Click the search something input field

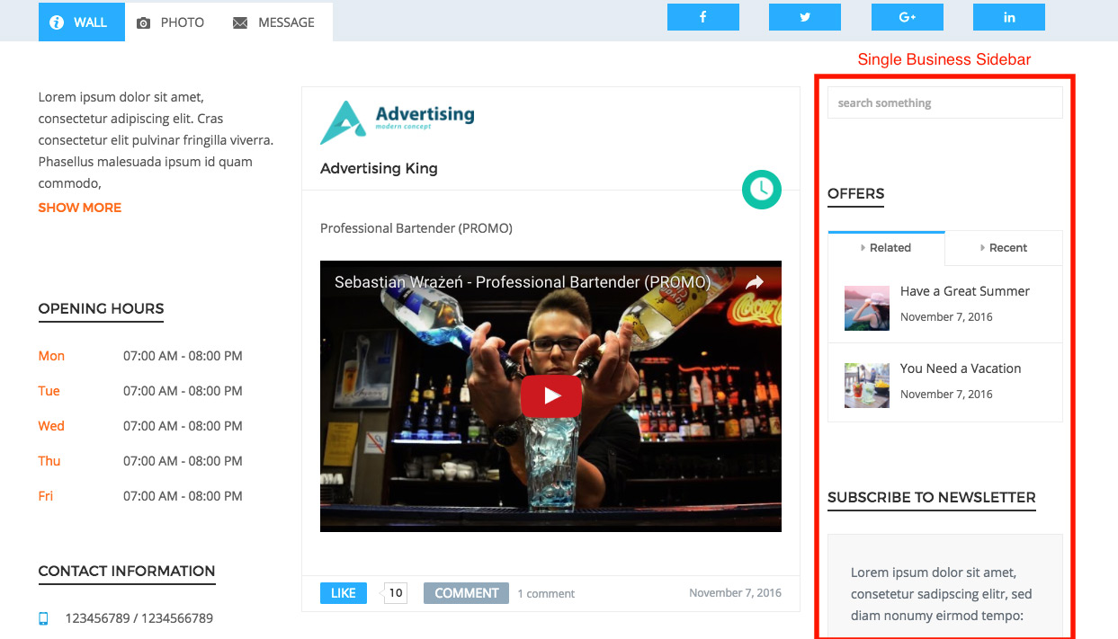coord(944,103)
